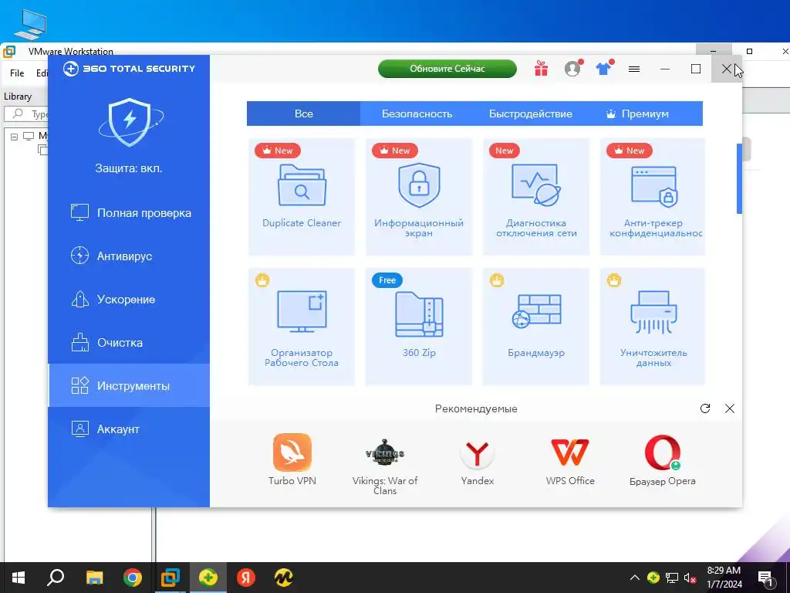Open the hamburger main menu
The width and height of the screenshot is (790, 593).
click(634, 69)
